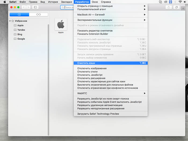Click the book icon next to Bing bookmark

(15, 35)
